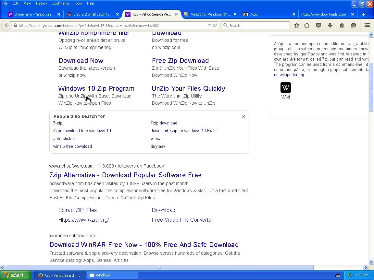This screenshot has height=280, width=374.
Task: Open a new tab with plus icon
Action: [x=363, y=14]
